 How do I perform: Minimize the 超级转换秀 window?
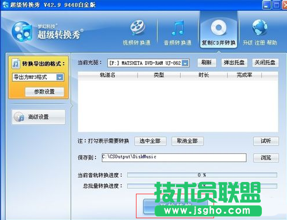pos(267,5)
